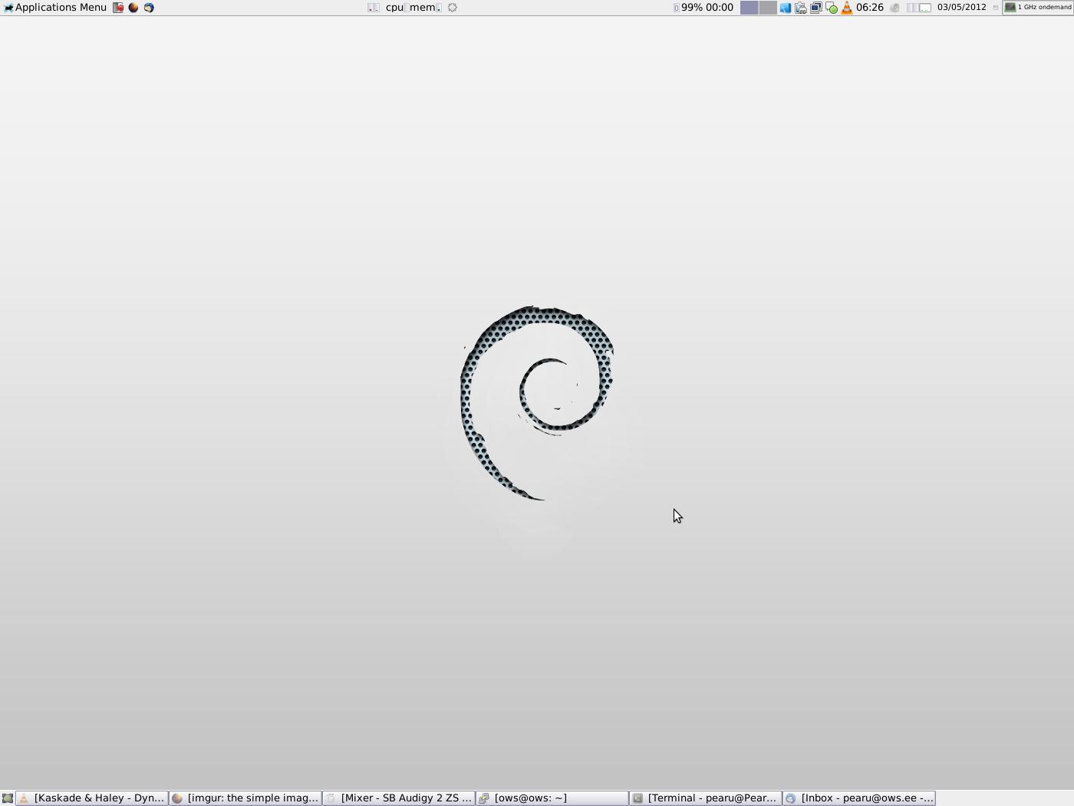
Task: Restore the Terminal - pearu@Pear window
Action: click(706, 798)
